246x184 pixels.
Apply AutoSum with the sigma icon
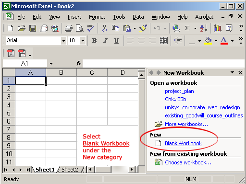point(187,28)
